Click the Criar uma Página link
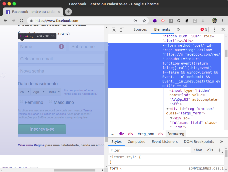 [x=31, y=145]
